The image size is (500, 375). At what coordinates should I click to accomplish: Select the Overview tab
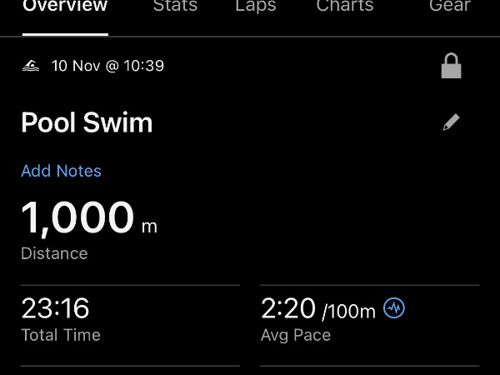point(65,7)
